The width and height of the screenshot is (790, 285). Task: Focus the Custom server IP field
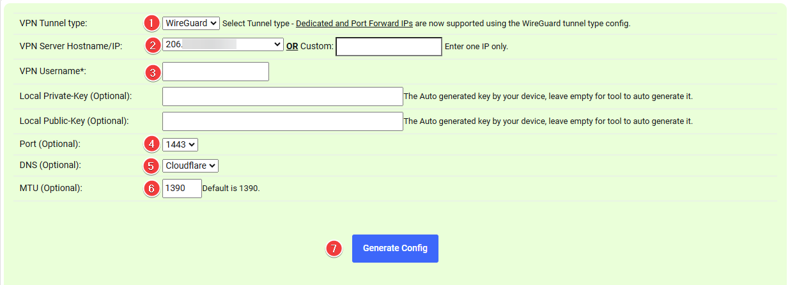click(389, 47)
